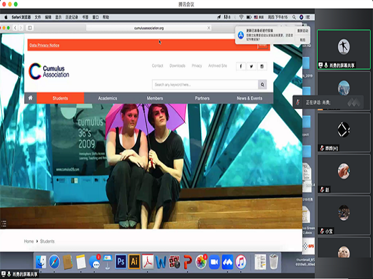Viewport: 373px width, 279px height.
Task: Launch Photoshop from the Dock
Action: (x=121, y=261)
